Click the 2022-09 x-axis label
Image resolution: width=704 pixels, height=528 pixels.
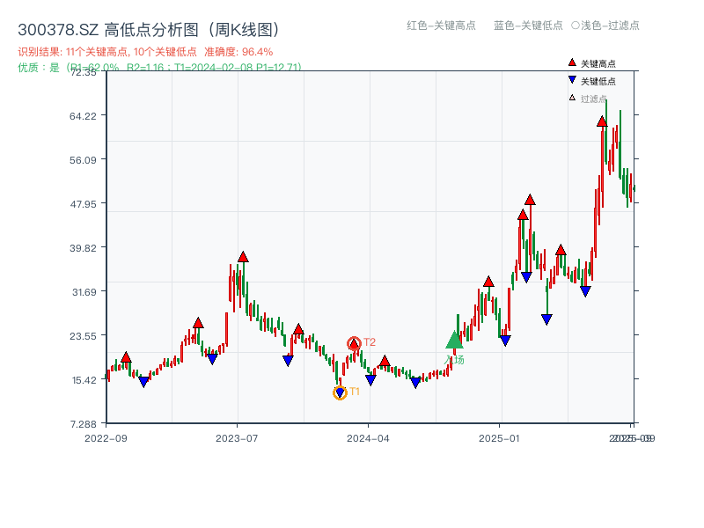coord(106,438)
